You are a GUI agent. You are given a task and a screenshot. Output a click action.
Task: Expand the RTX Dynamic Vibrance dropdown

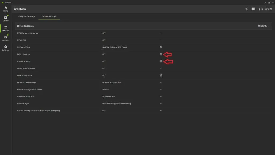point(161,33)
